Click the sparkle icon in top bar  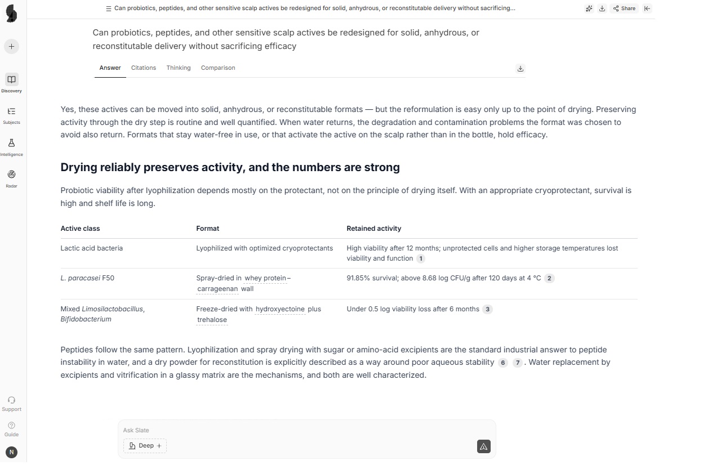pos(589,8)
